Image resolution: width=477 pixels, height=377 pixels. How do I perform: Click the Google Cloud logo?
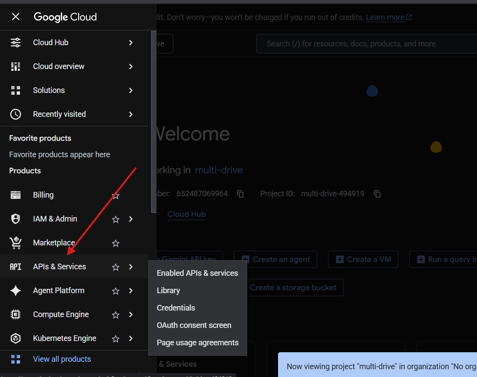click(x=65, y=17)
